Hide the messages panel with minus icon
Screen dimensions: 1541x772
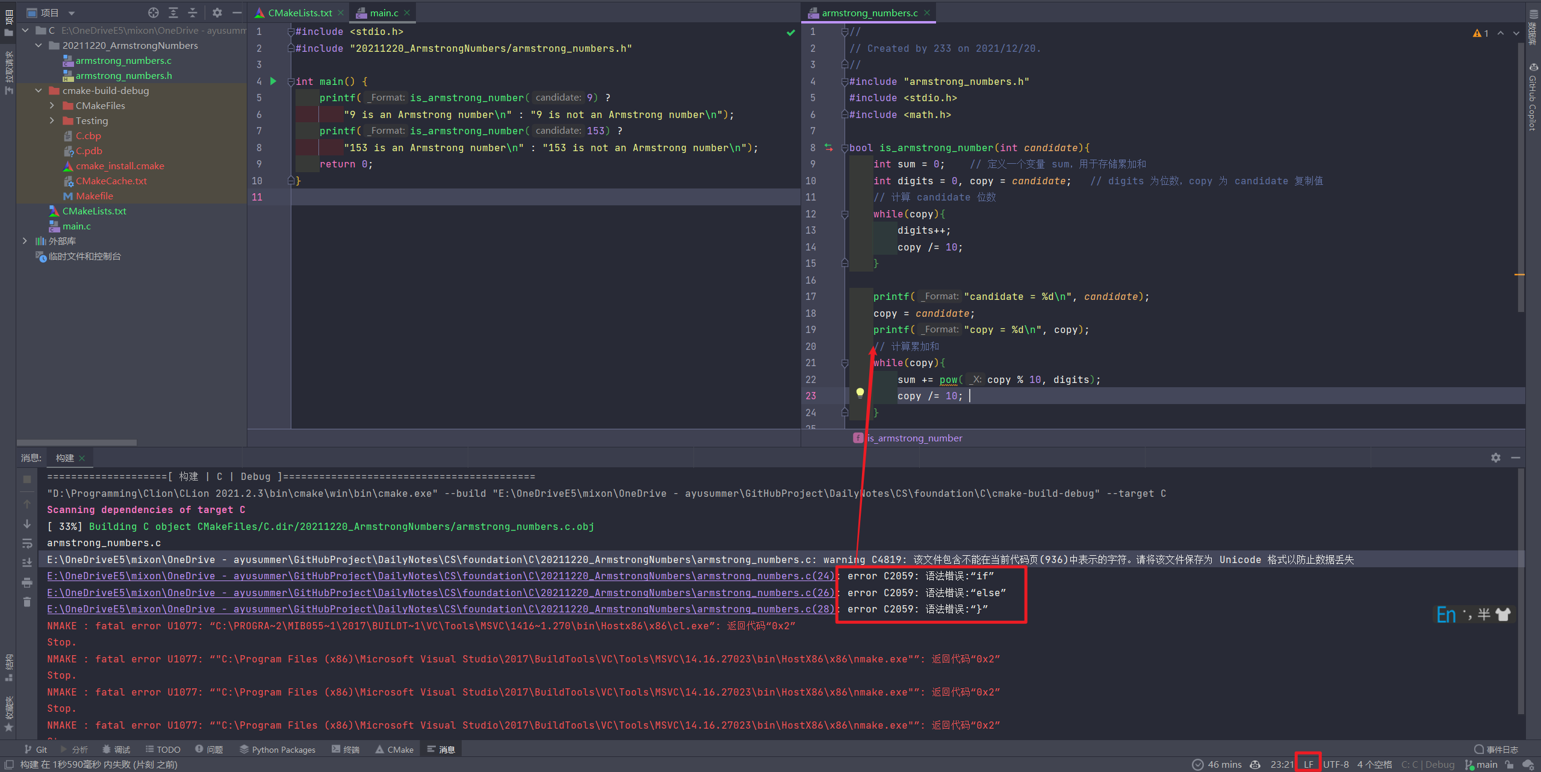click(1516, 458)
